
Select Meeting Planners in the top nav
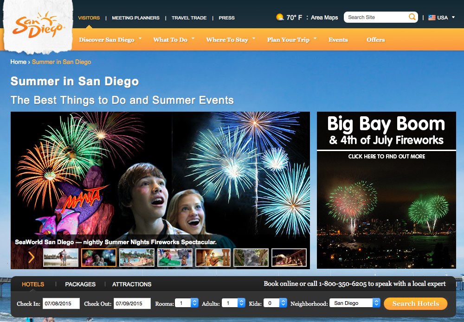coord(135,18)
